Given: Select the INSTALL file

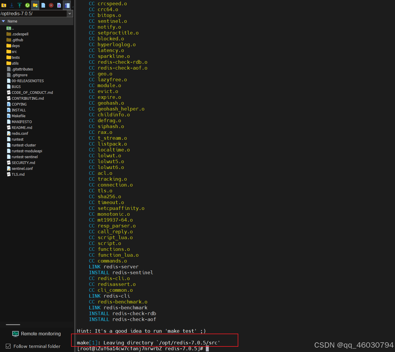Looking at the screenshot, I should (16, 110).
